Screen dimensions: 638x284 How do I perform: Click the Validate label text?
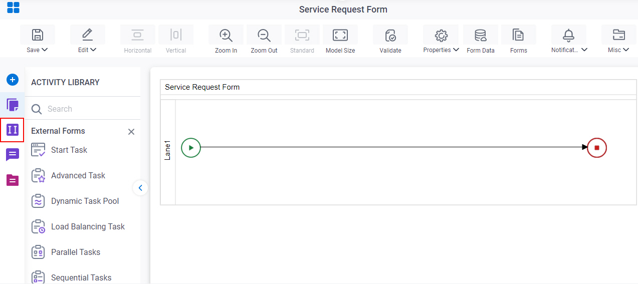(x=390, y=51)
